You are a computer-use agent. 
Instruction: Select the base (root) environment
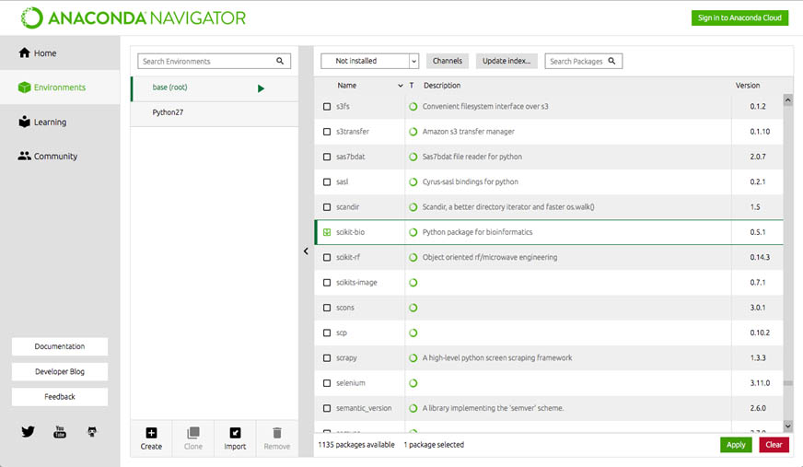tap(215, 88)
